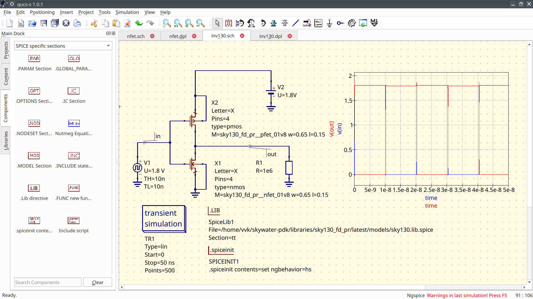Select the .MODEL Section component

tap(34, 156)
